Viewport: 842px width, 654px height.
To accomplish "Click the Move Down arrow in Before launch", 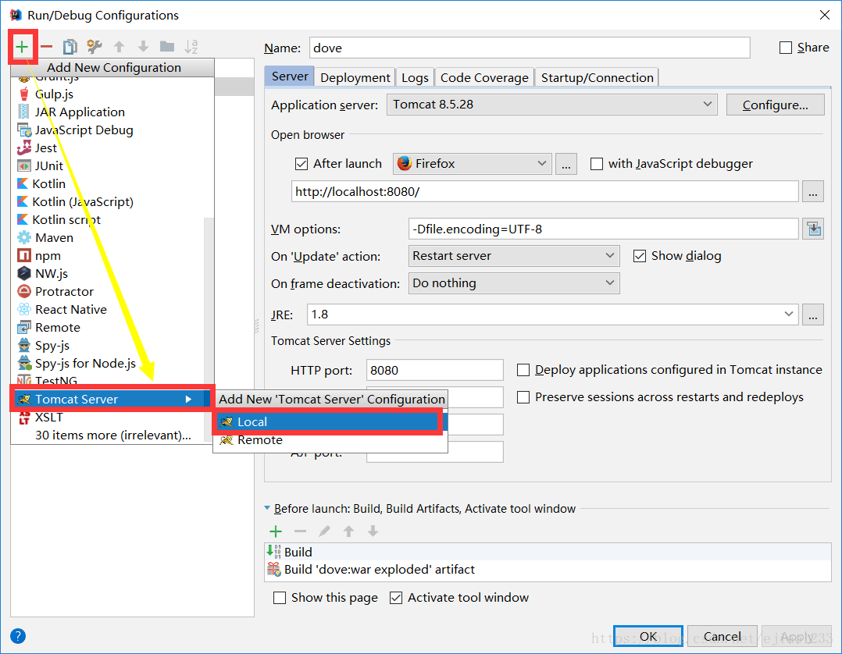I will click(373, 531).
